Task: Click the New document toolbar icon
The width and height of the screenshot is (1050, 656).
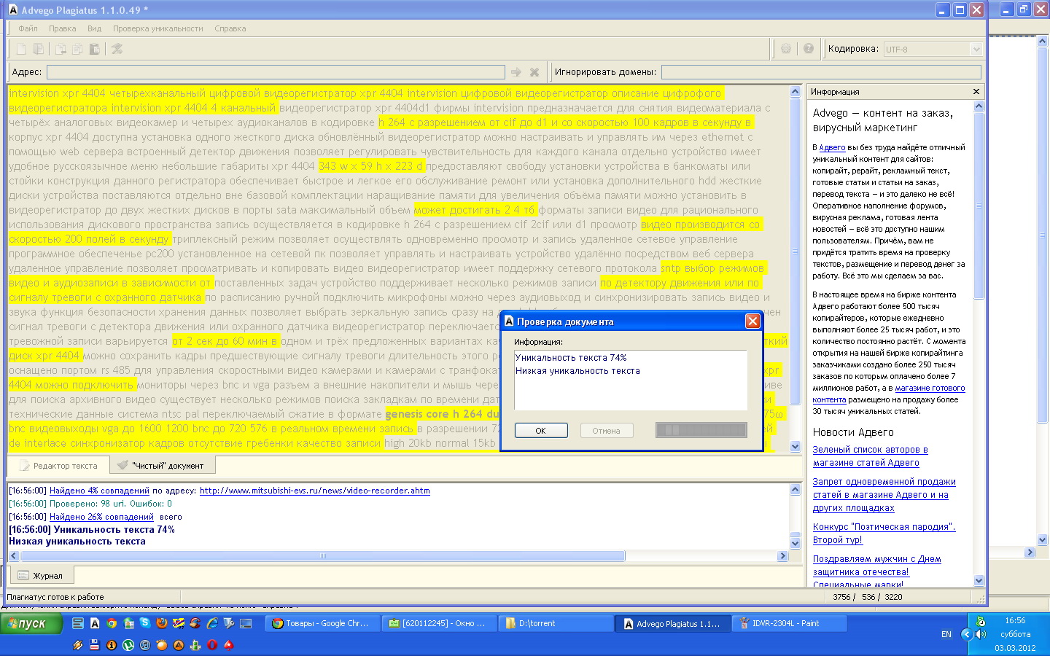Action: coord(21,49)
